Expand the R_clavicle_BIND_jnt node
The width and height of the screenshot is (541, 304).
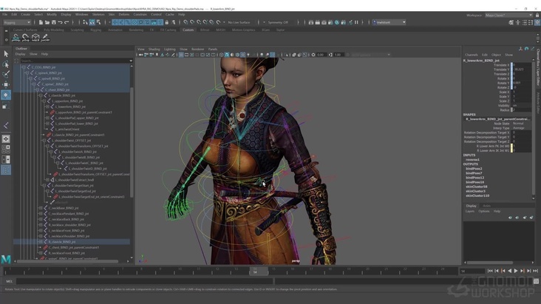(x=41, y=242)
